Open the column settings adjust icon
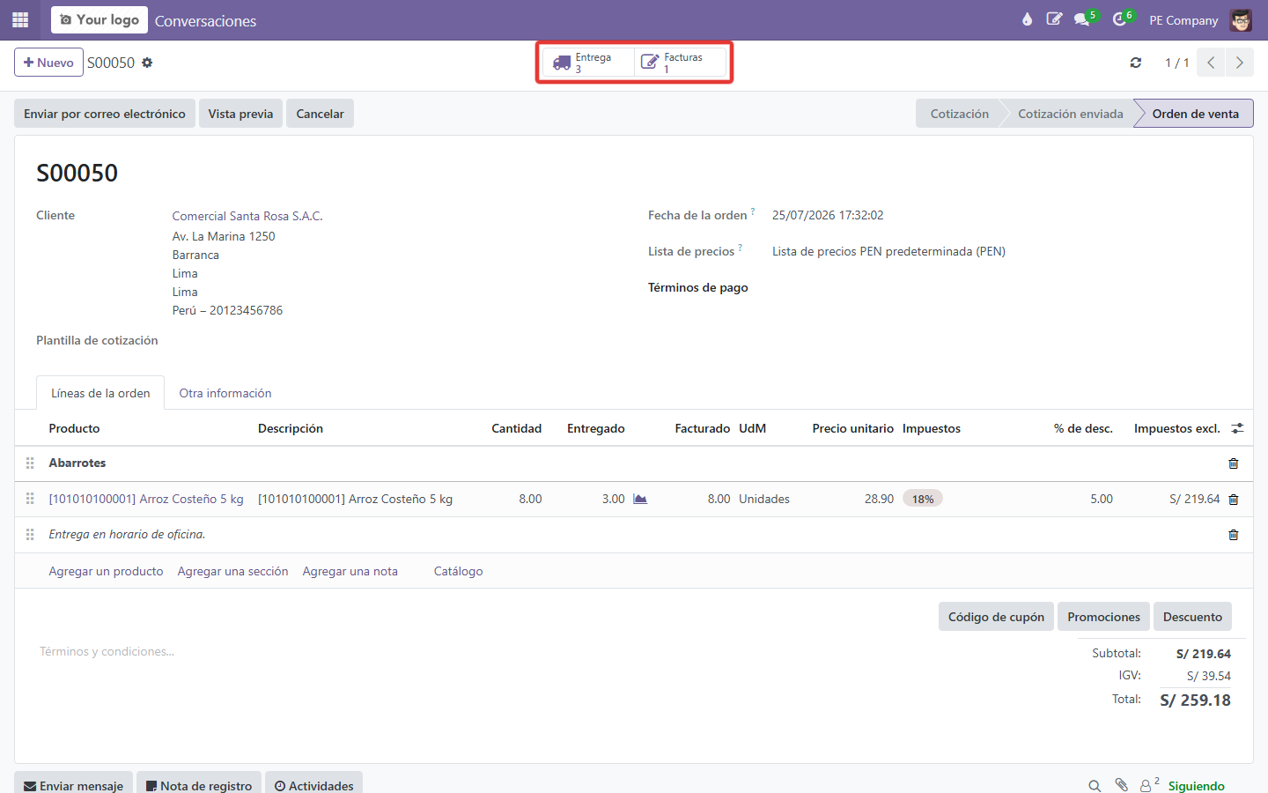This screenshot has width=1268, height=793. (x=1237, y=428)
